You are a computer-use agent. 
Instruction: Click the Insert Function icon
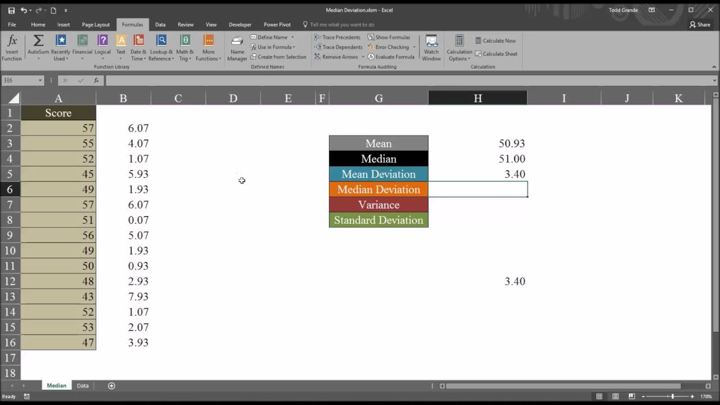click(12, 48)
